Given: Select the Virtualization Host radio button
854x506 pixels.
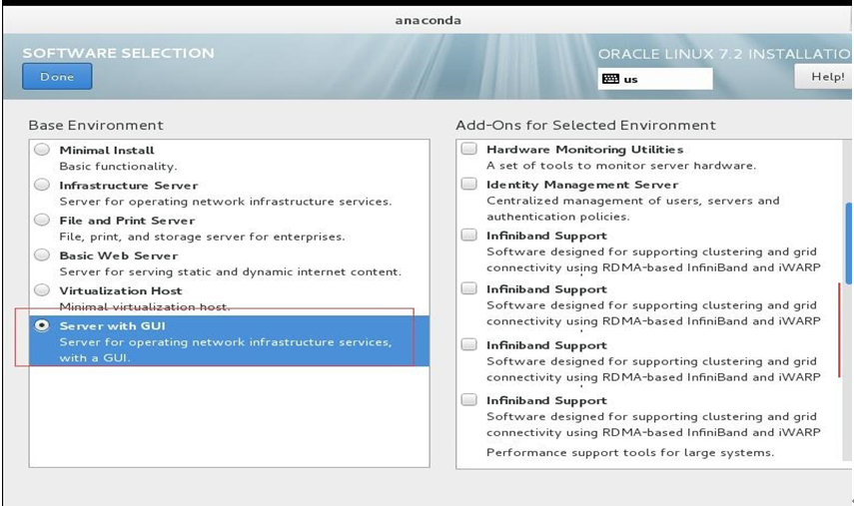Looking at the screenshot, I should click(42, 290).
